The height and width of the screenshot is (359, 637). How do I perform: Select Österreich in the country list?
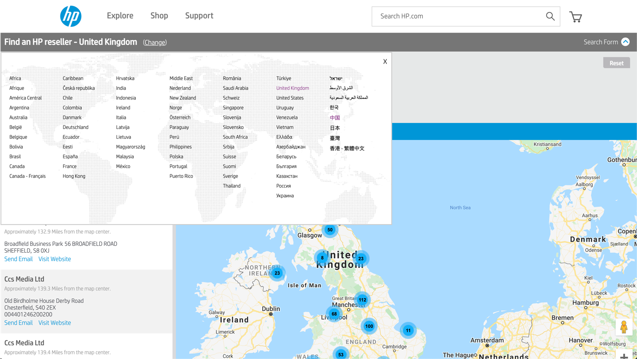pyautogui.click(x=180, y=117)
